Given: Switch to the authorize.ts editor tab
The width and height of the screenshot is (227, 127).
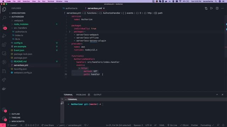Looking at the screenshot, I should [x=71, y=8].
